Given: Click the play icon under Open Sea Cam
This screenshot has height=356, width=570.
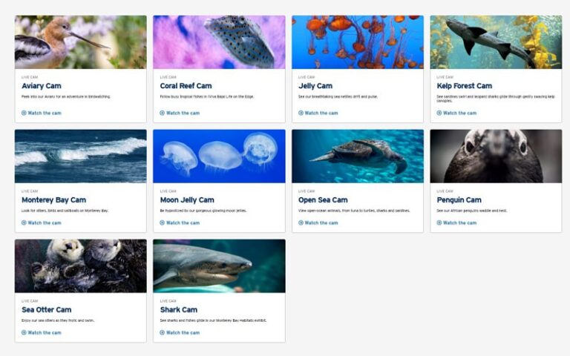Looking at the screenshot, I should coord(301,222).
